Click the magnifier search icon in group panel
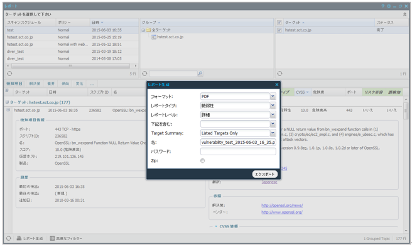The height and width of the screenshot is (247, 412). coord(200,74)
